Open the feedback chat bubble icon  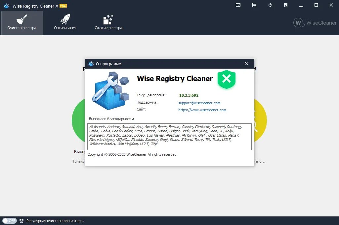(x=254, y=5)
